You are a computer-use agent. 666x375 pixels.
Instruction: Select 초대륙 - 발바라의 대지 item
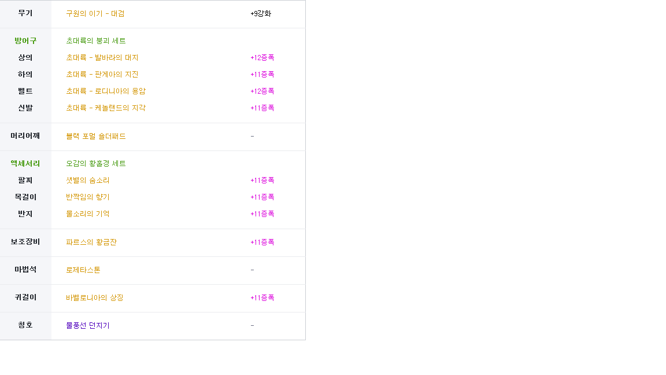click(102, 58)
